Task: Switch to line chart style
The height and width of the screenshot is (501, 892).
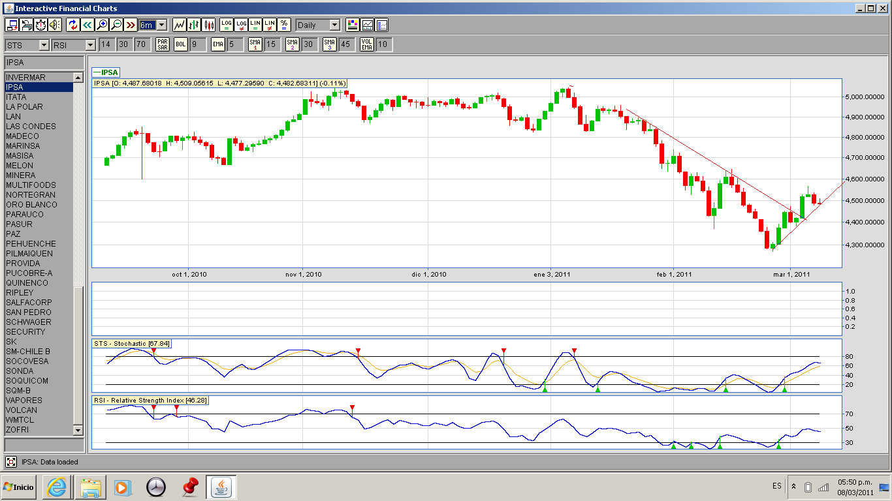Action: tap(179, 25)
